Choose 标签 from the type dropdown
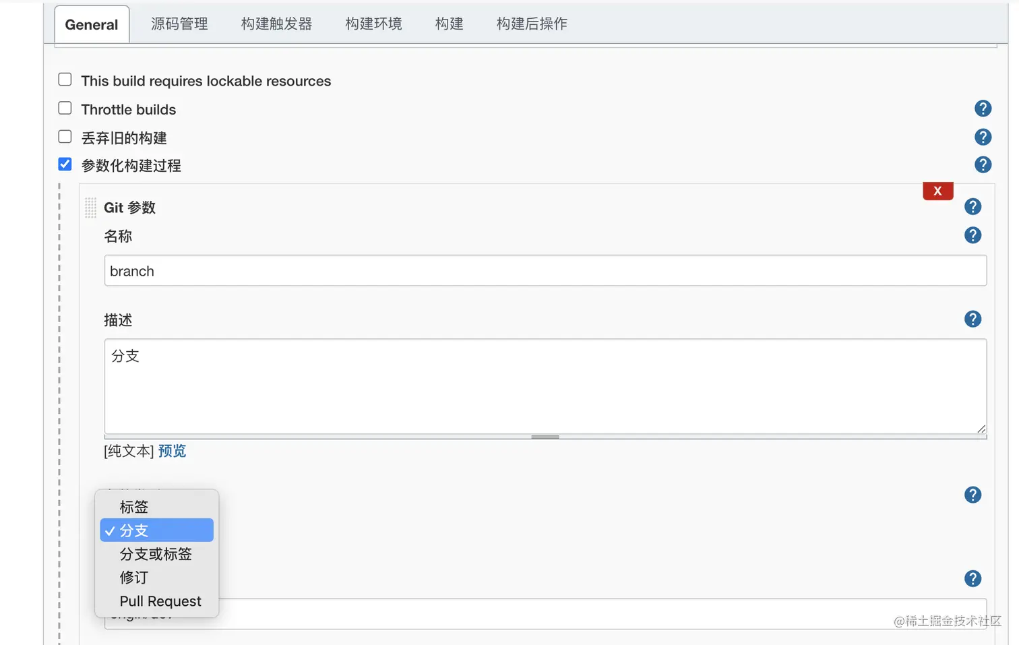The height and width of the screenshot is (645, 1019). (156, 507)
